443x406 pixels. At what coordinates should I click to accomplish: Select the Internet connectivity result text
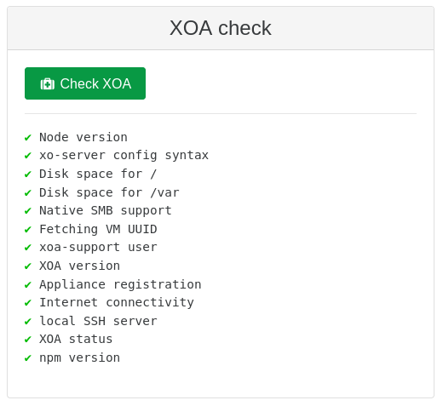(117, 302)
